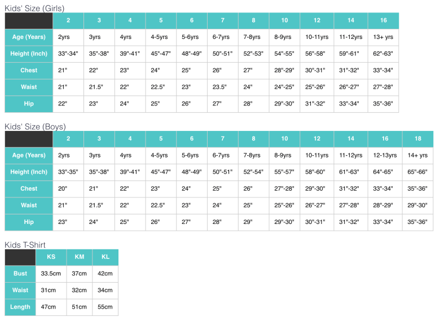This screenshot has width=440, height=321.
Task: Click the Girls size 16 column header
Action: (x=384, y=20)
